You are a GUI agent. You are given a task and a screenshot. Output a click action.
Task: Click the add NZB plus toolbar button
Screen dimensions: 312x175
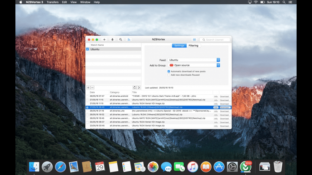(x=104, y=40)
